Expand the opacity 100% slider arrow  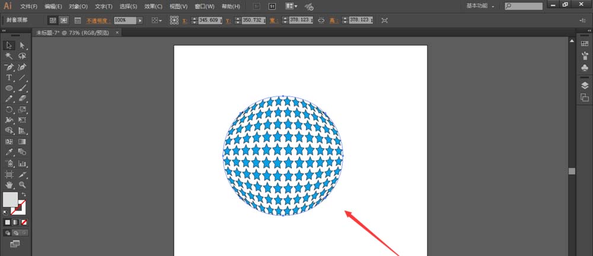[141, 20]
